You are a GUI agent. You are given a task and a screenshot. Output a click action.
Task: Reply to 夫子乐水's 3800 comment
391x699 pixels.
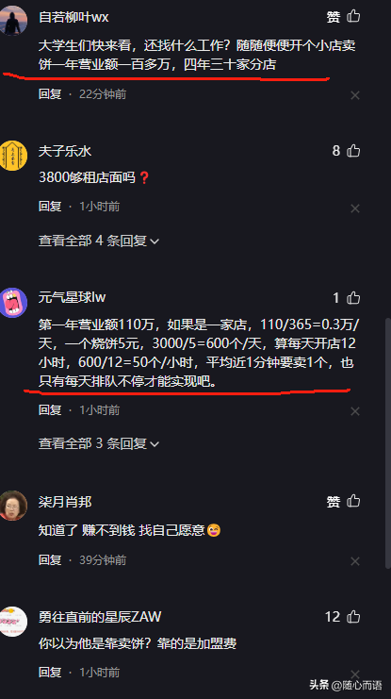tap(50, 207)
